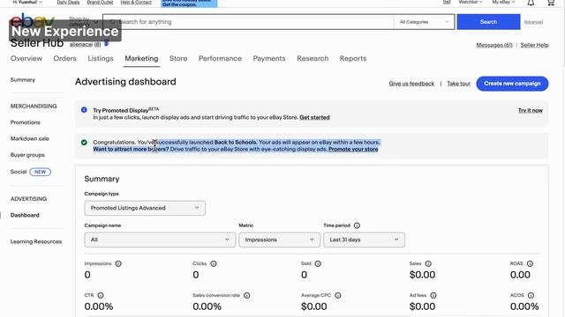Click info icon next to Sales stat
The image size is (565, 317).
click(x=428, y=264)
